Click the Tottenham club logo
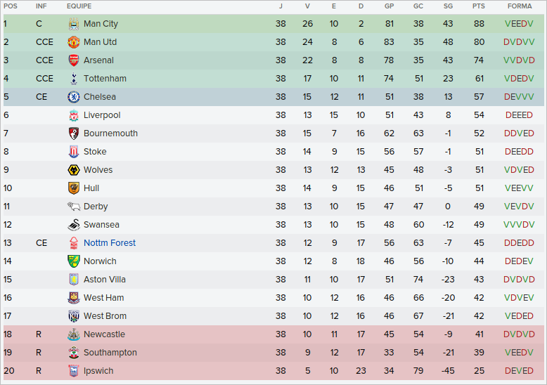The height and width of the screenshot is (385, 547). click(74, 79)
